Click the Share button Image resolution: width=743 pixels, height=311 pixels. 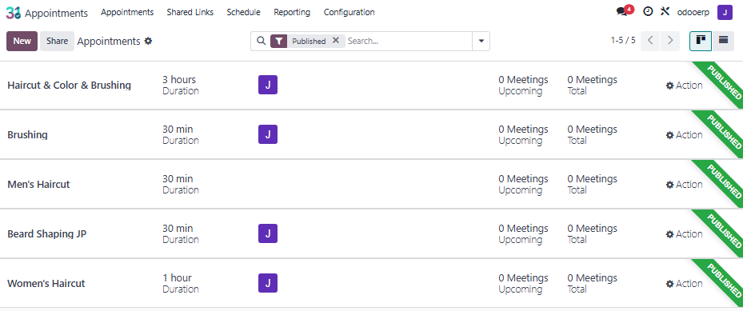(58, 42)
